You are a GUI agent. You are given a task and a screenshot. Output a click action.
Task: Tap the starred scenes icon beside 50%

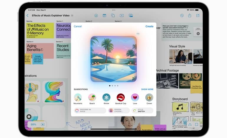tap(43, 124)
